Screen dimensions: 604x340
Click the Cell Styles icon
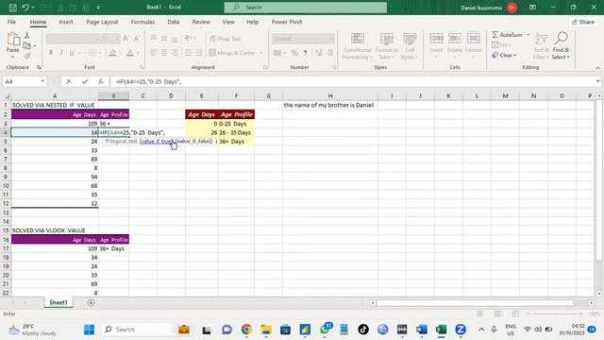(410, 39)
